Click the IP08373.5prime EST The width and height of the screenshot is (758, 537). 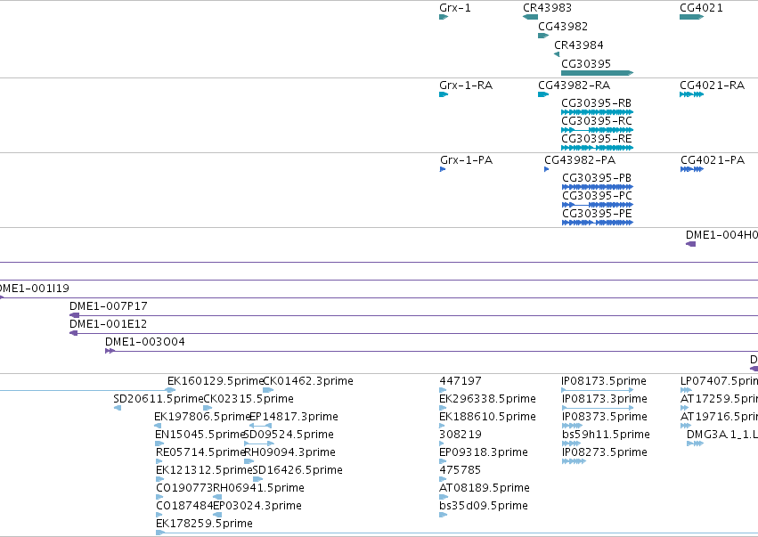(x=572, y=426)
